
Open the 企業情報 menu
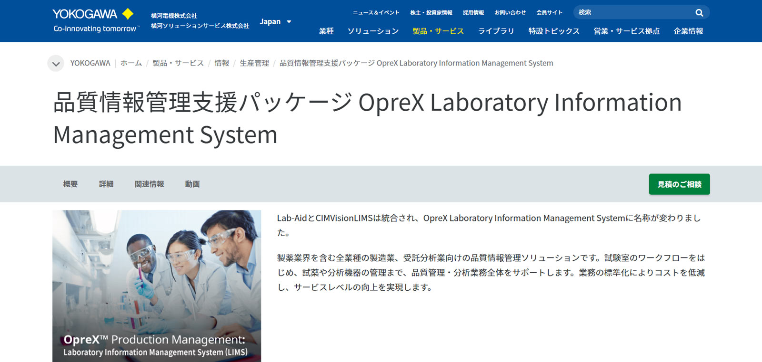pos(688,31)
